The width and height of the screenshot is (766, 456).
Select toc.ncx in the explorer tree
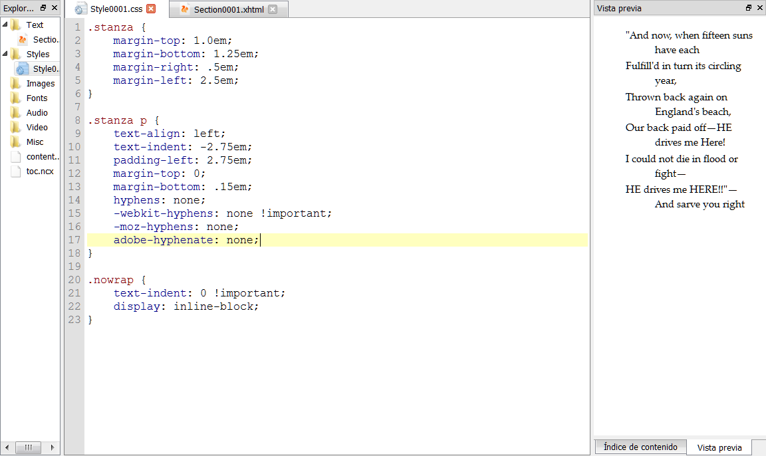pos(40,171)
